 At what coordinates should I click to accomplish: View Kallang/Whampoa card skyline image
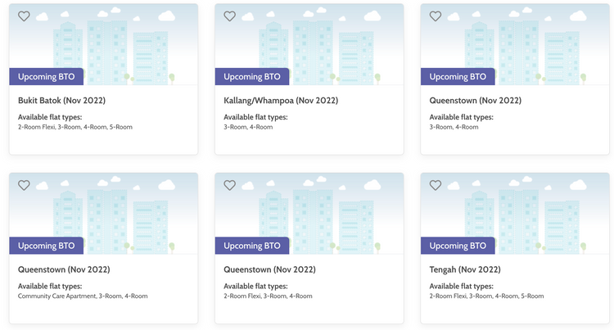pyautogui.click(x=309, y=44)
